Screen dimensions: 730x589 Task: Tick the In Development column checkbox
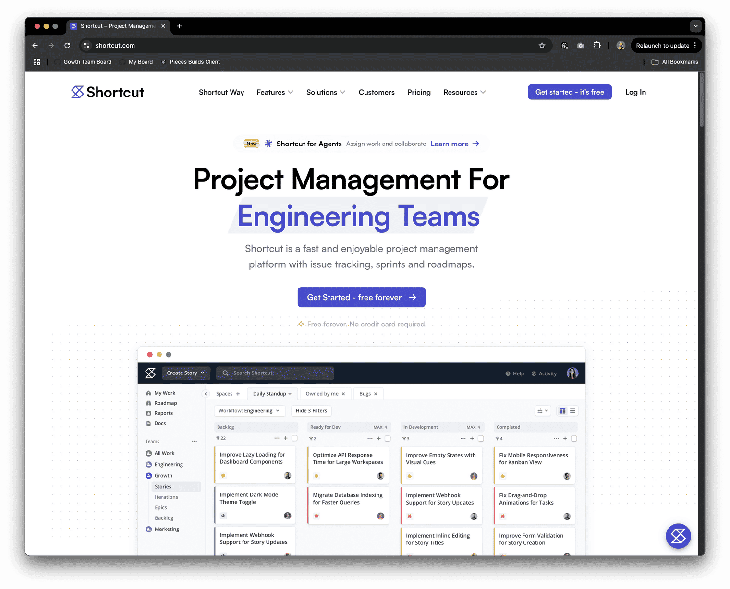[x=481, y=438]
